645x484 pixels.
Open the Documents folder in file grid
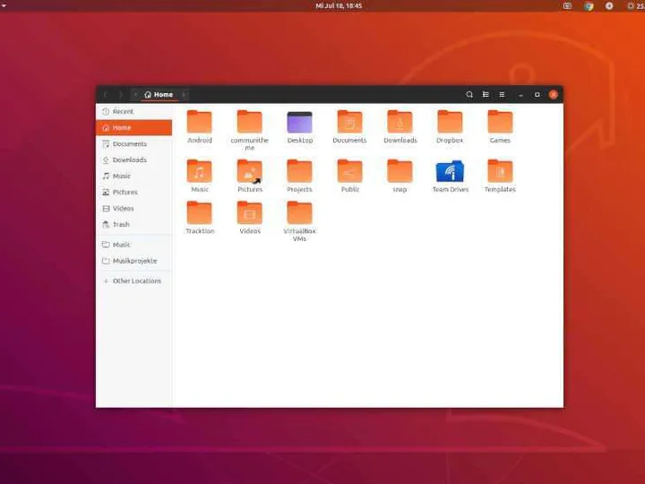pyautogui.click(x=349, y=122)
